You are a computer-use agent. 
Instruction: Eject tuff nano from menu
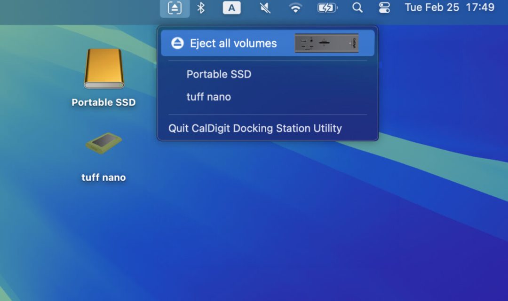pos(268,97)
